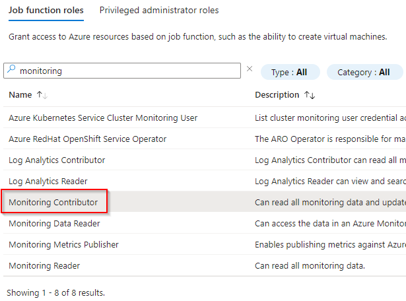406x301 pixels.
Task: Select the Monitoring Reader role
Action: 44,266
